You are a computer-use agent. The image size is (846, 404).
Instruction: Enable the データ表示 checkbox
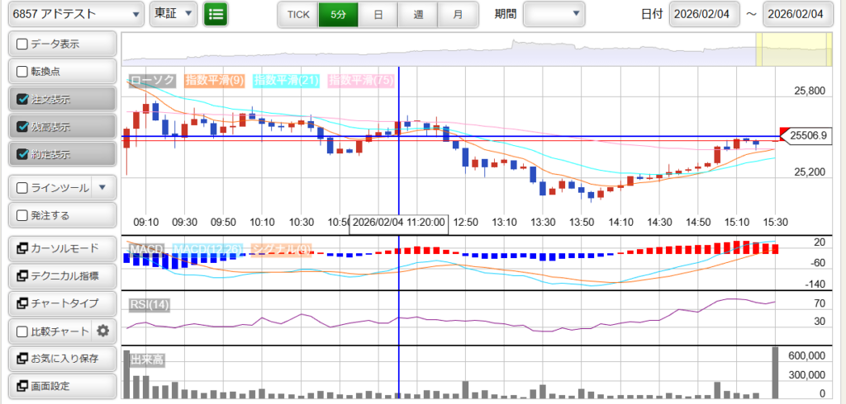click(x=22, y=44)
